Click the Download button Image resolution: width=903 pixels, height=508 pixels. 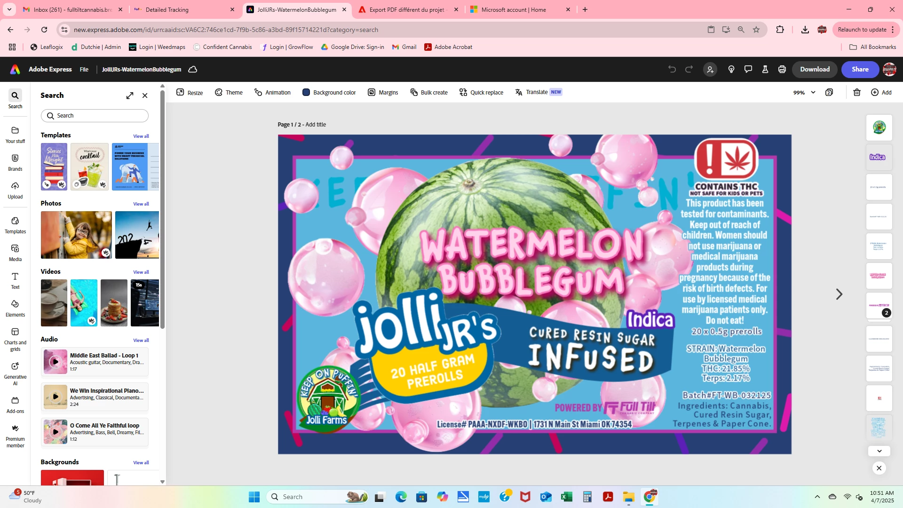click(x=815, y=70)
